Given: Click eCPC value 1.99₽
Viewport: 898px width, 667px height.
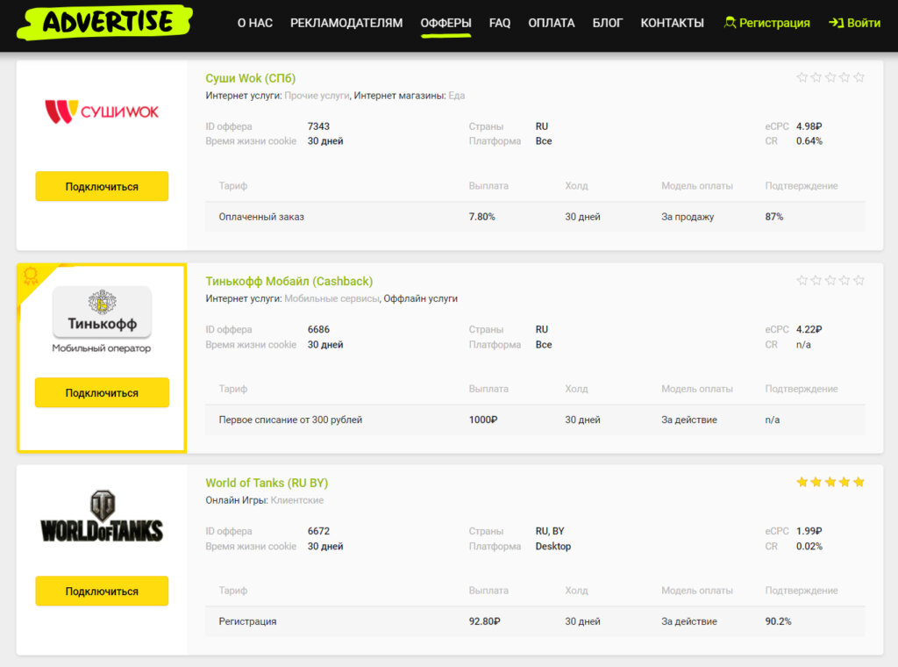Looking at the screenshot, I should [809, 531].
